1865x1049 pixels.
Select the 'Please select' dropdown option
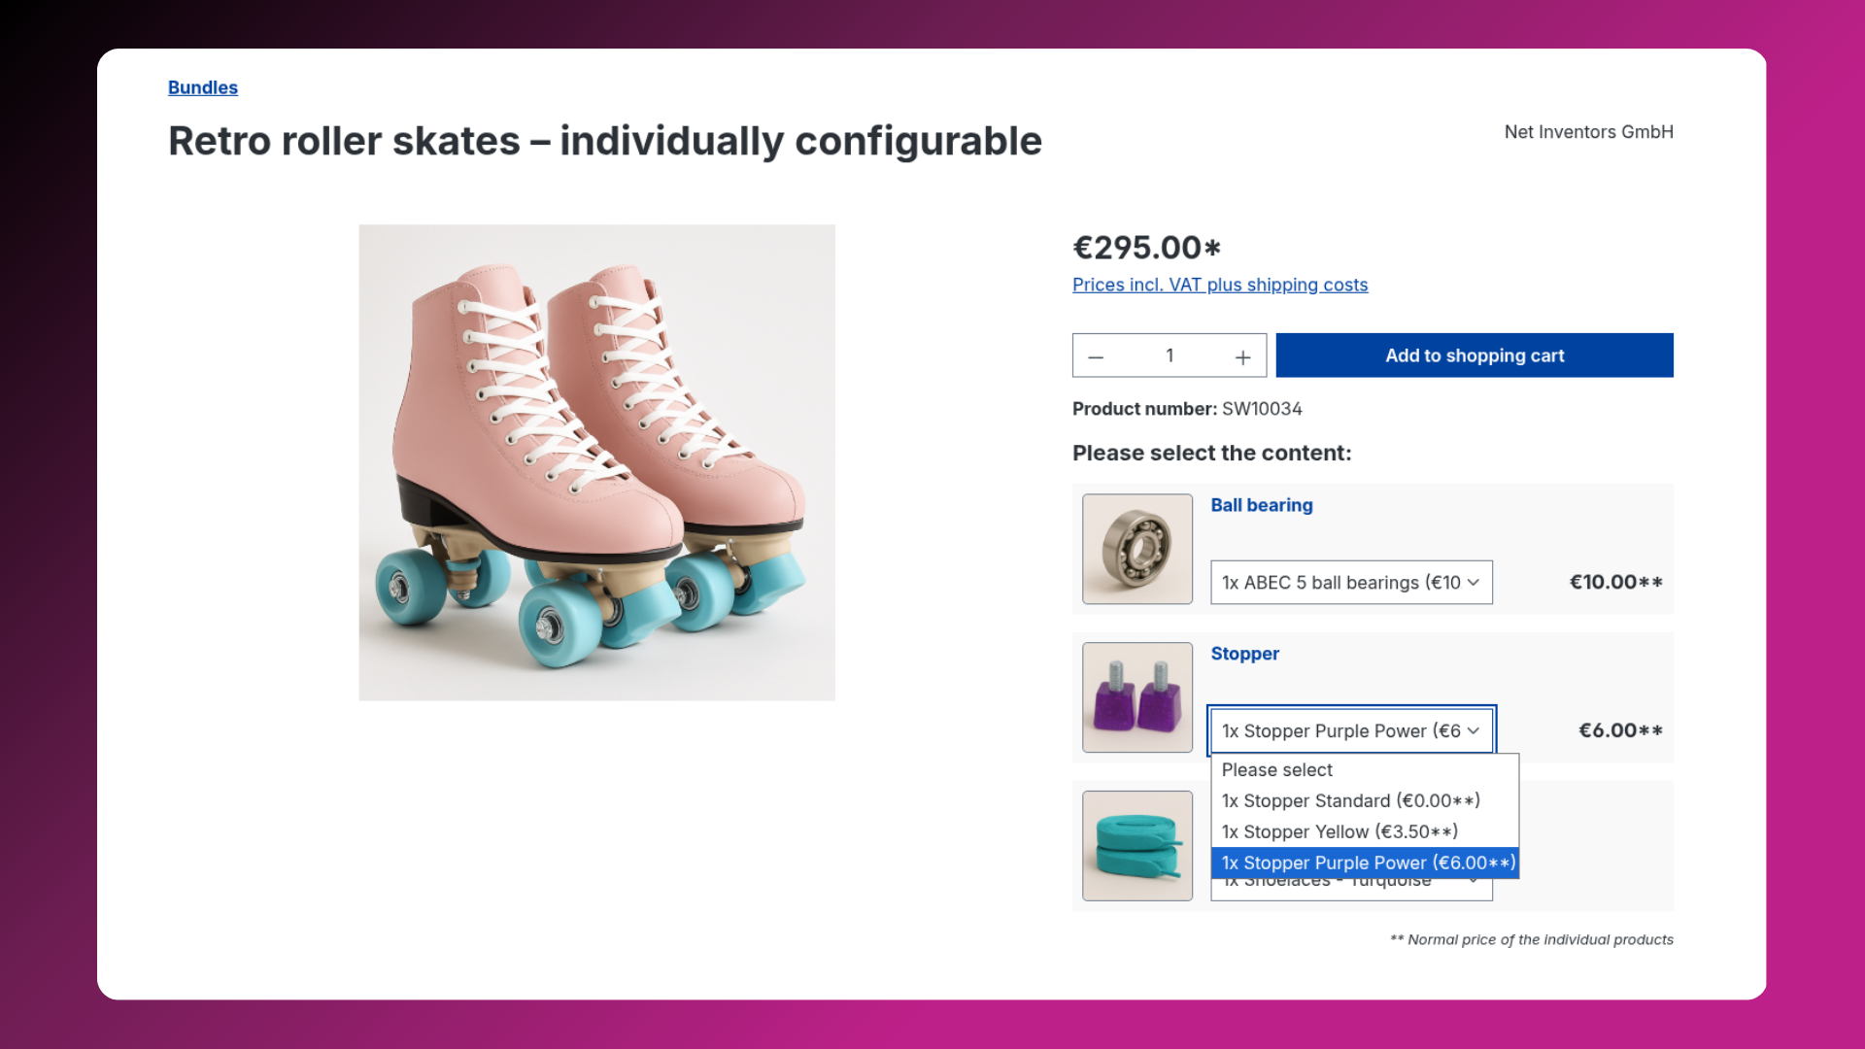click(x=1276, y=770)
